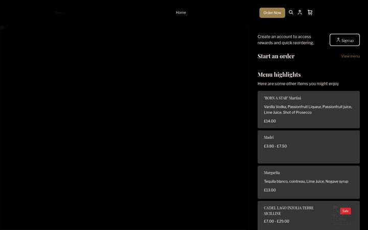The image size is (368, 230).
Task: Click the Vanilla Vodka description text
Action: (x=308, y=109)
